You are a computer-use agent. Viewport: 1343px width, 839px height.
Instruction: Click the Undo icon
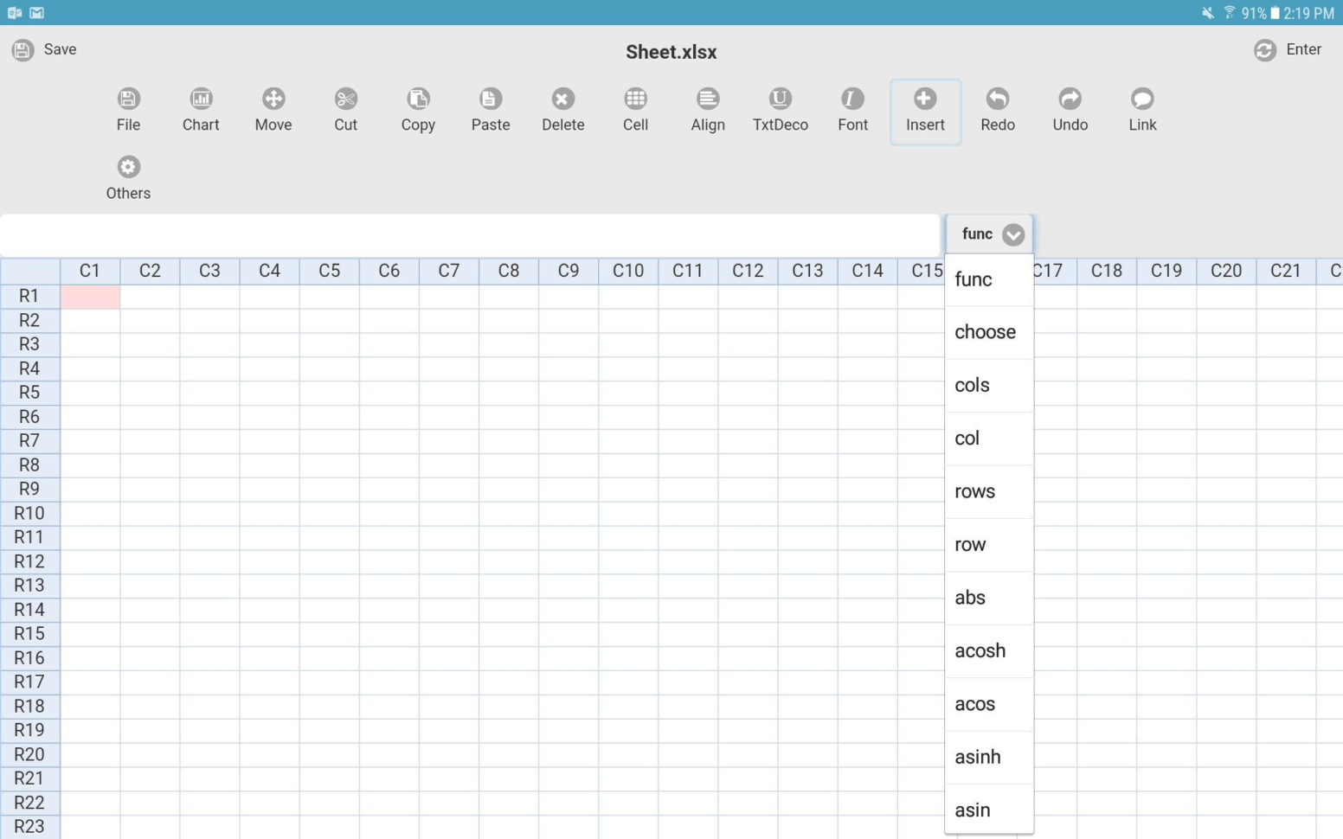pyautogui.click(x=1070, y=108)
